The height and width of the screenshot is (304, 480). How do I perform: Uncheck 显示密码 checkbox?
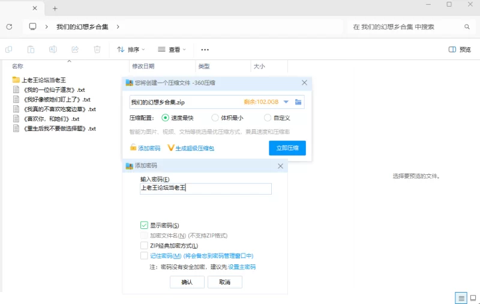(144, 225)
